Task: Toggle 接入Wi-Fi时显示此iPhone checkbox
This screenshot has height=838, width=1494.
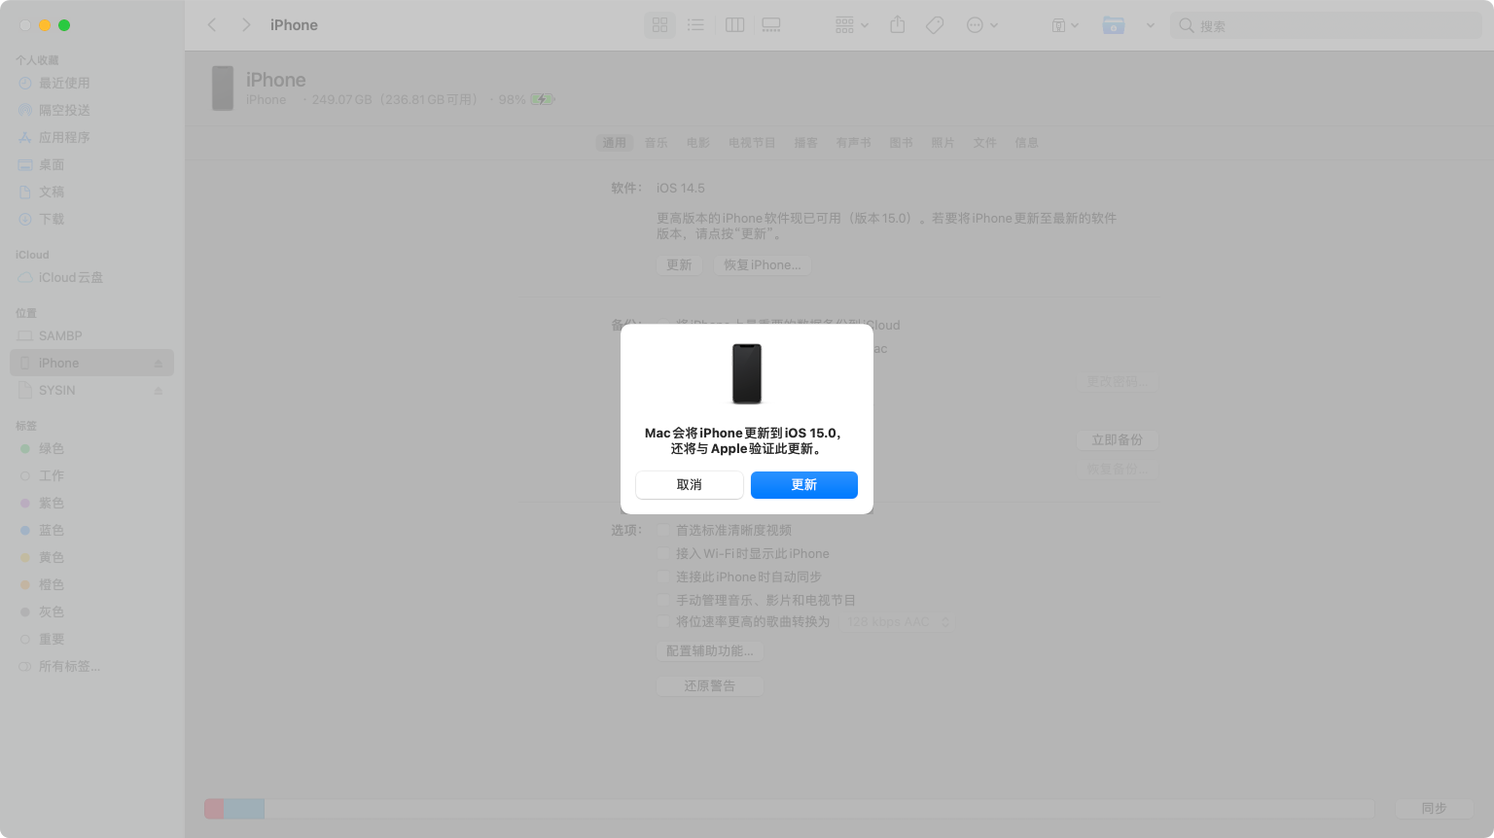Action: tap(663, 554)
